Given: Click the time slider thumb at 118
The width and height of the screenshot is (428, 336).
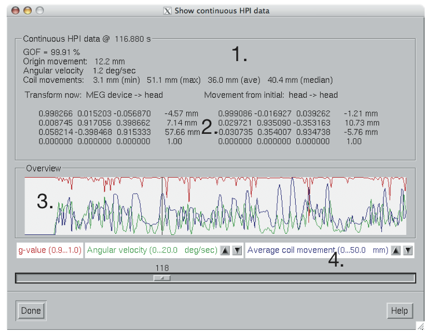Looking at the screenshot, I should pos(162,278).
